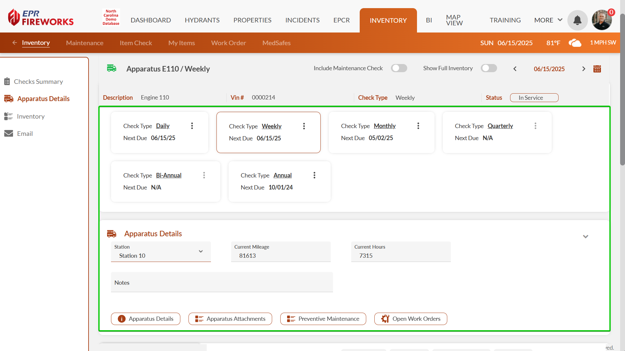Open Weekly check three-dot menu
The height and width of the screenshot is (351, 625).
click(304, 126)
